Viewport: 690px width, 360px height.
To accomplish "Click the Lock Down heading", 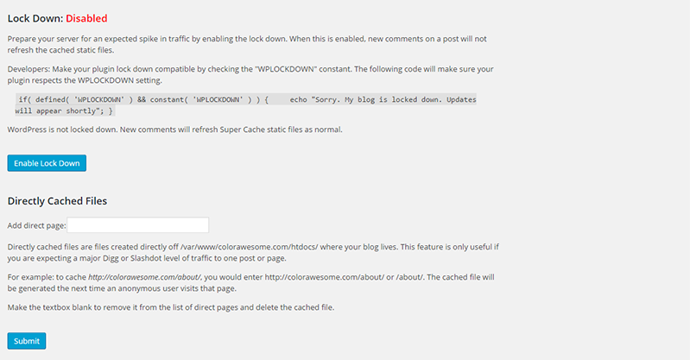I will tap(33, 17).
